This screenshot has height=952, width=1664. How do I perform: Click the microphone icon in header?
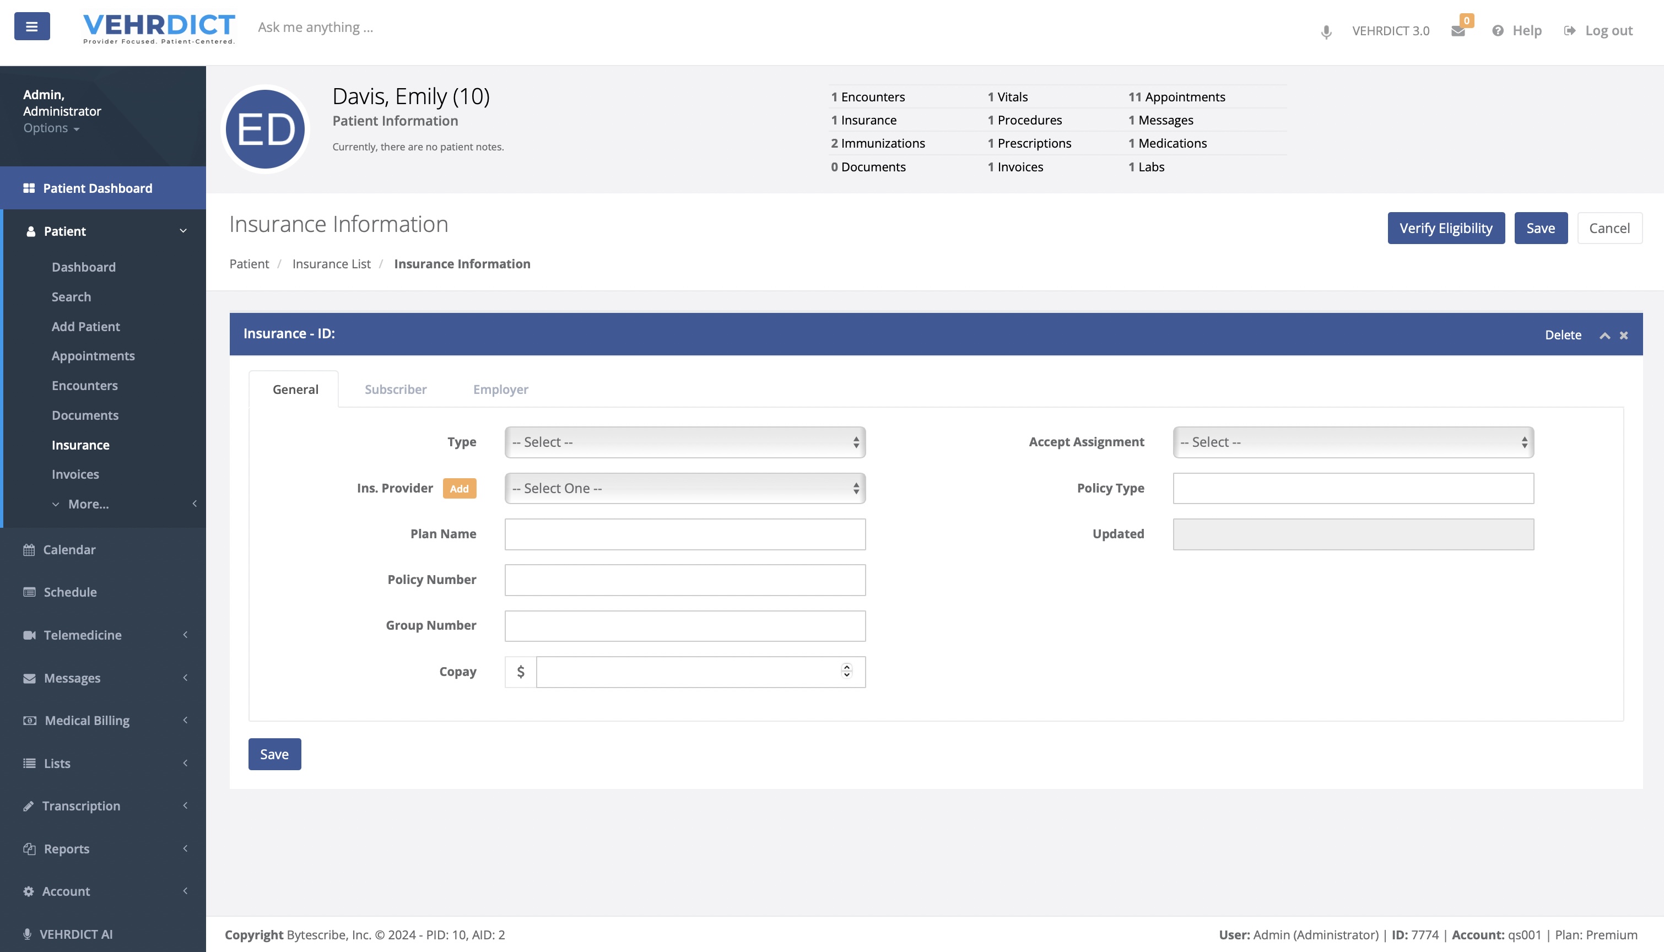coord(1325,31)
